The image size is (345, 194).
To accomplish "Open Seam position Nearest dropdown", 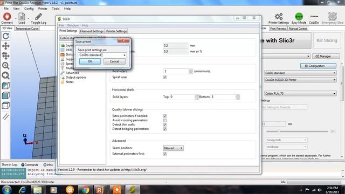I will pos(173,148).
